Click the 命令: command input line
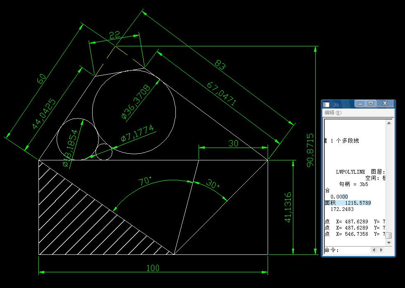This screenshot has width=405, height=288. pos(347,250)
